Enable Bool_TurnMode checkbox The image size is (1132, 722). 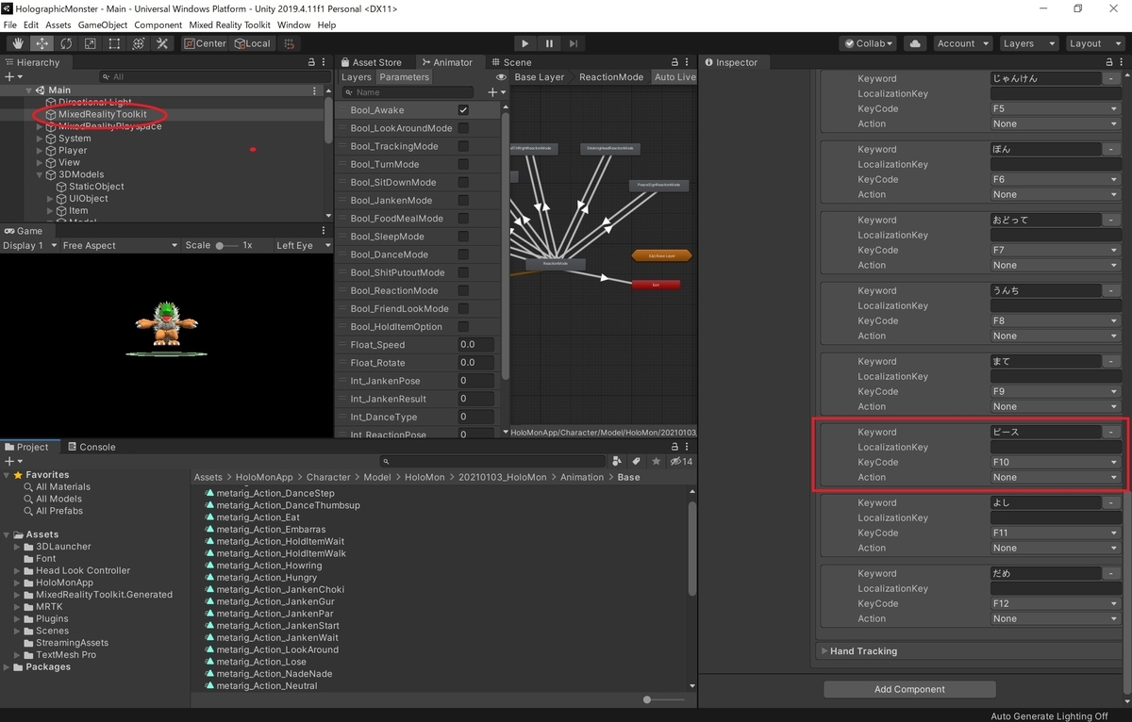click(x=463, y=164)
